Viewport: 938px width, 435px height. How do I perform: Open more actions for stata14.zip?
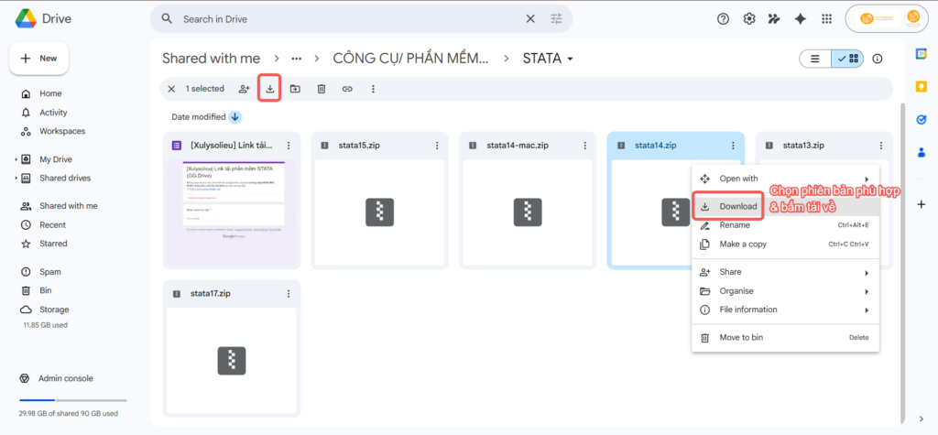click(x=733, y=146)
